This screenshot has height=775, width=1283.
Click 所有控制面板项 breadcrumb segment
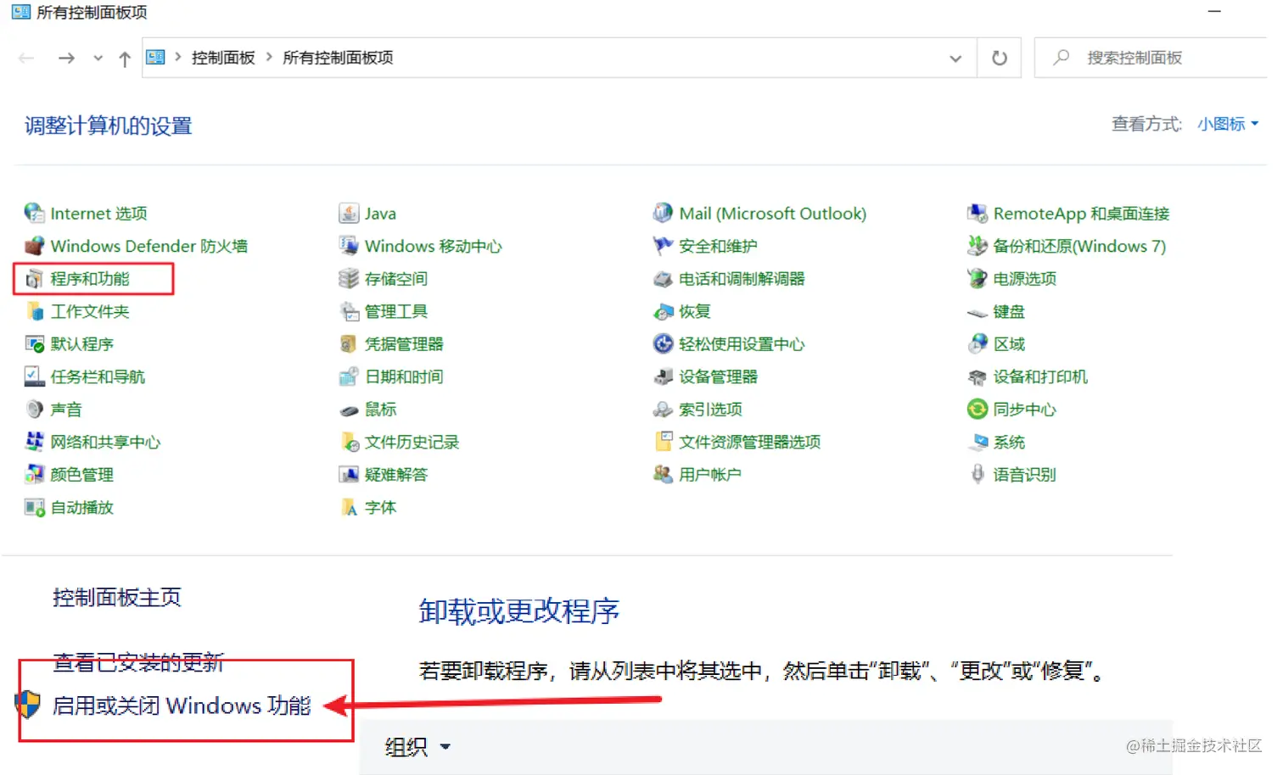pos(338,58)
